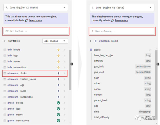Select the bnb traces table row
This screenshot has height=125, width=160.
tap(35, 61)
